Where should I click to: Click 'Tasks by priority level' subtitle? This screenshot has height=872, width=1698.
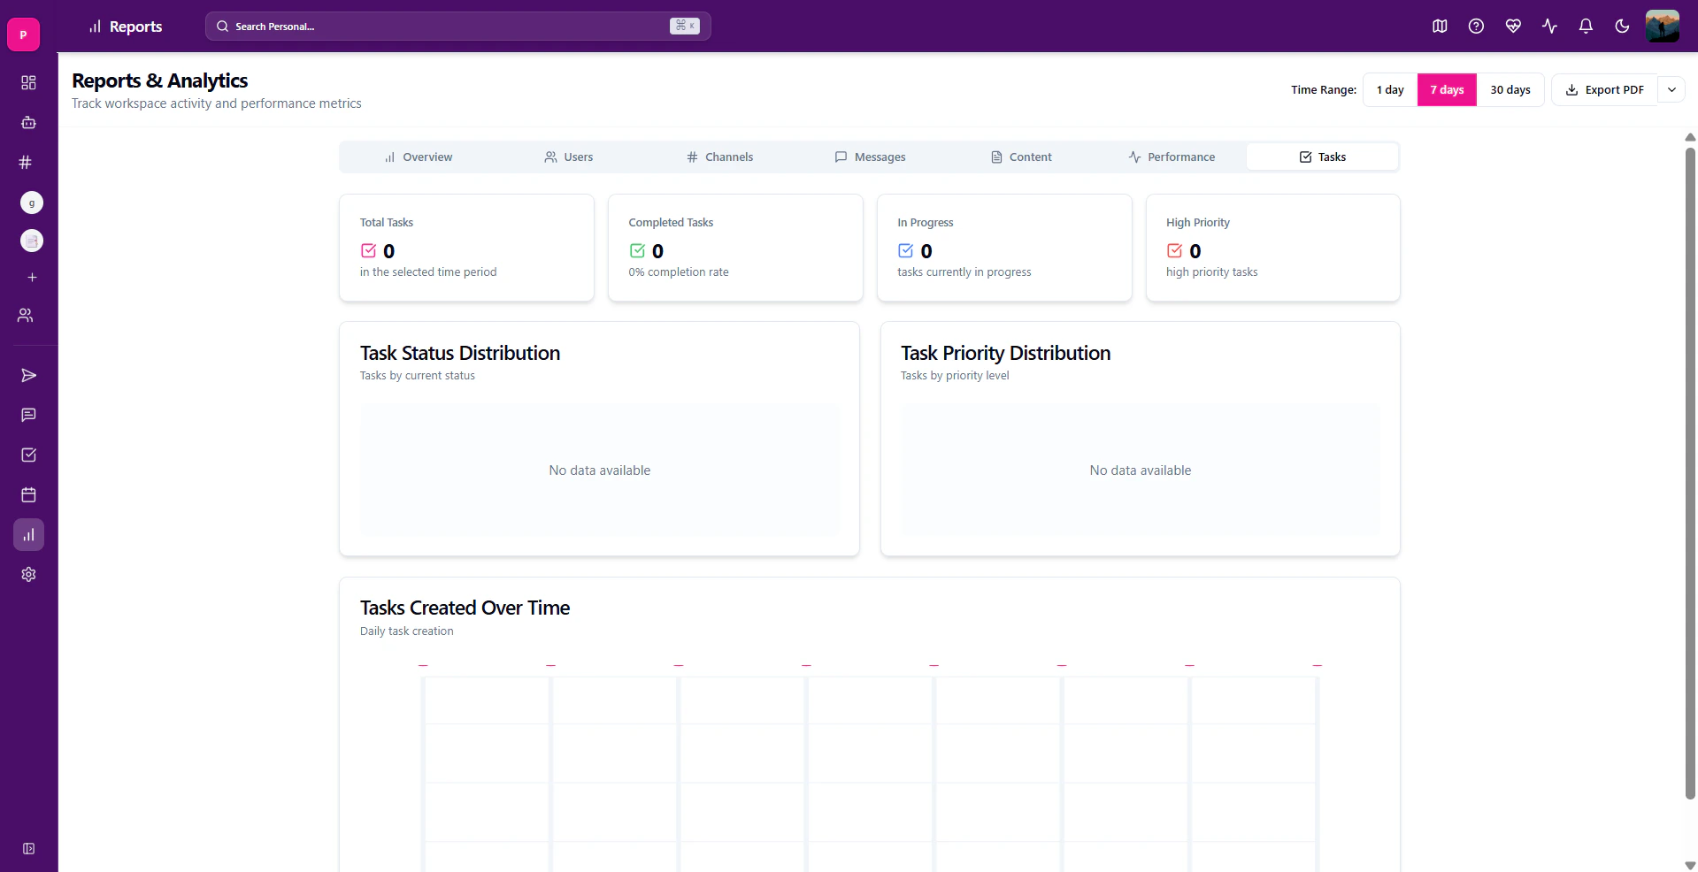point(955,376)
